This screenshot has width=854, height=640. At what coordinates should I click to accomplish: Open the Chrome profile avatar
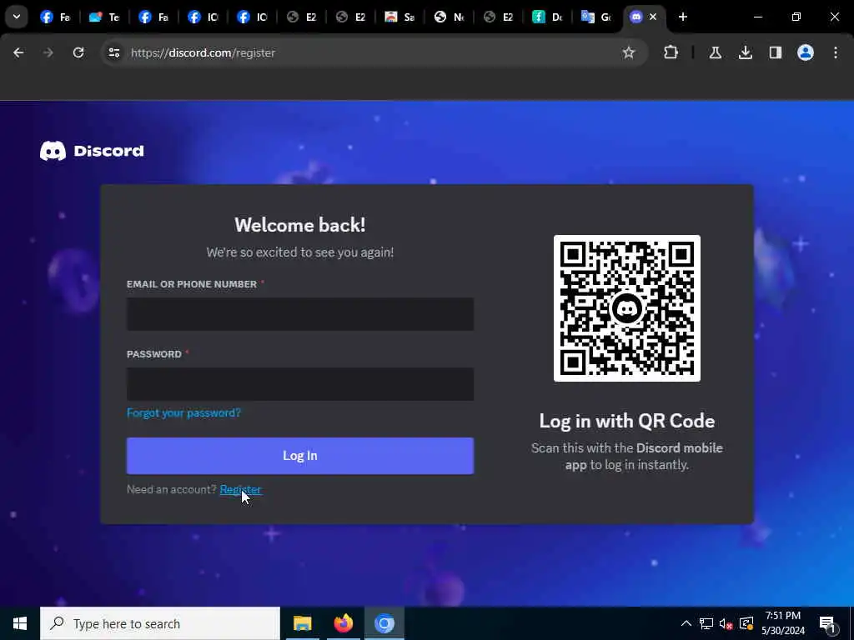click(x=805, y=52)
